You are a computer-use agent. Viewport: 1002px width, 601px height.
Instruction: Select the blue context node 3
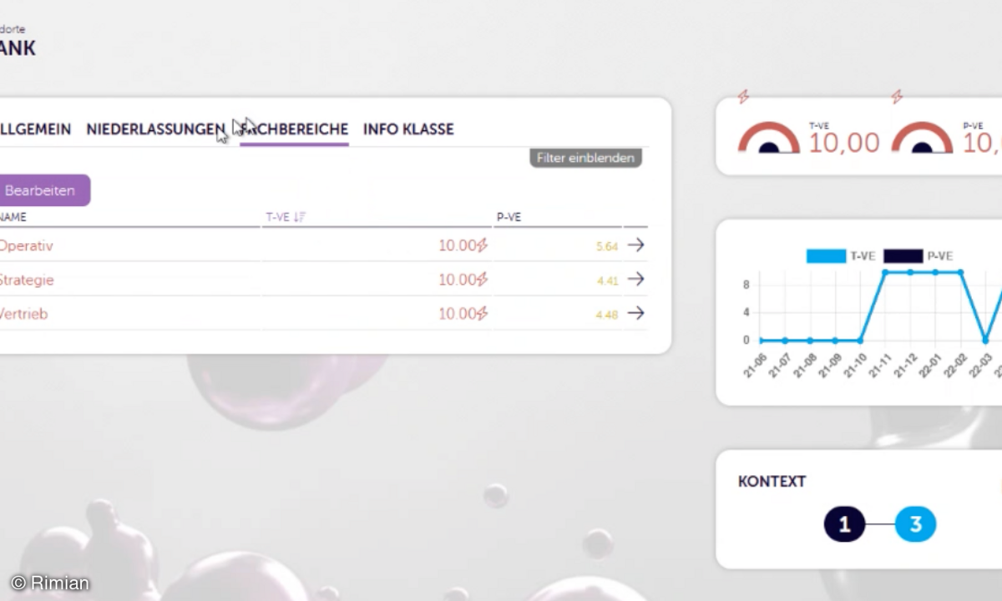coord(915,525)
